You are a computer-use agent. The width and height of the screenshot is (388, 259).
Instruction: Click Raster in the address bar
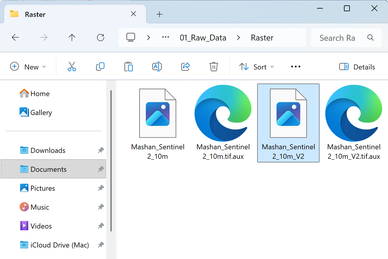(x=262, y=38)
